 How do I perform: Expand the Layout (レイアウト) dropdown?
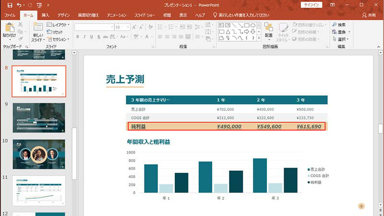pos(60,24)
